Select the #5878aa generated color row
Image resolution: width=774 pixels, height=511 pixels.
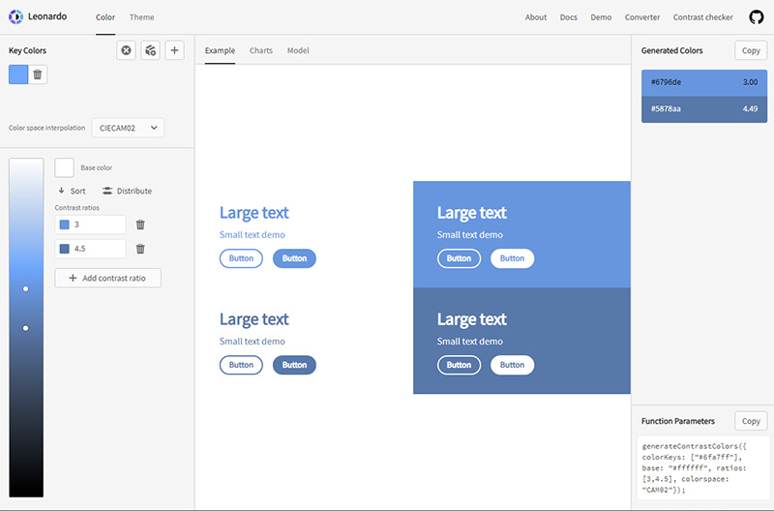tap(704, 109)
